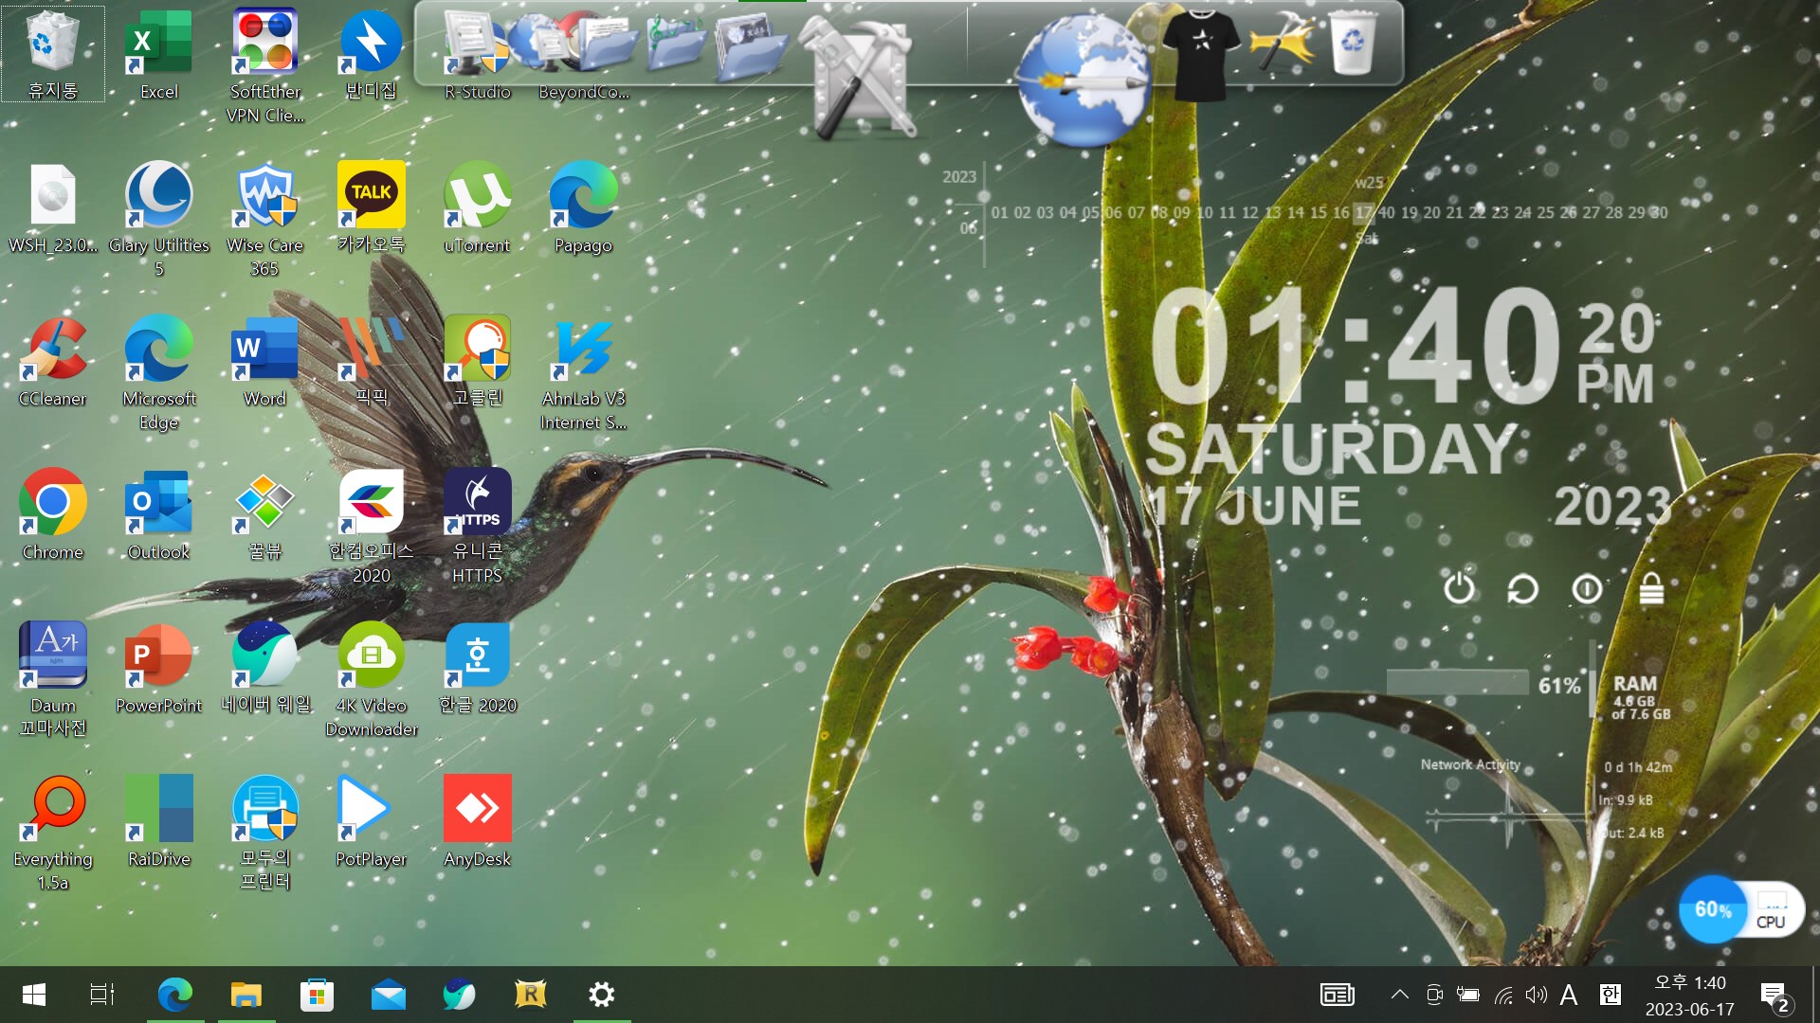Launch the 꿀뷰 image viewer shortcut
Image resolution: width=1820 pixels, height=1023 pixels.
point(265,515)
